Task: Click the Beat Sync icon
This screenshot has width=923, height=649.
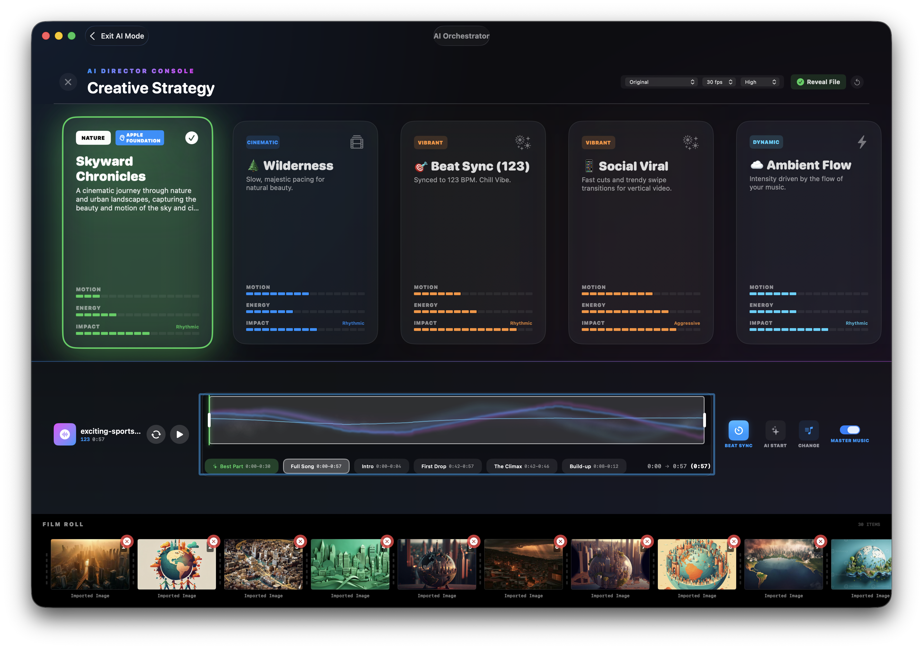Action: point(738,430)
